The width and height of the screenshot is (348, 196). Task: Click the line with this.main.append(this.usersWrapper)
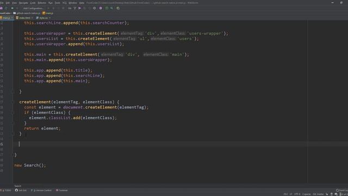tap(68, 60)
